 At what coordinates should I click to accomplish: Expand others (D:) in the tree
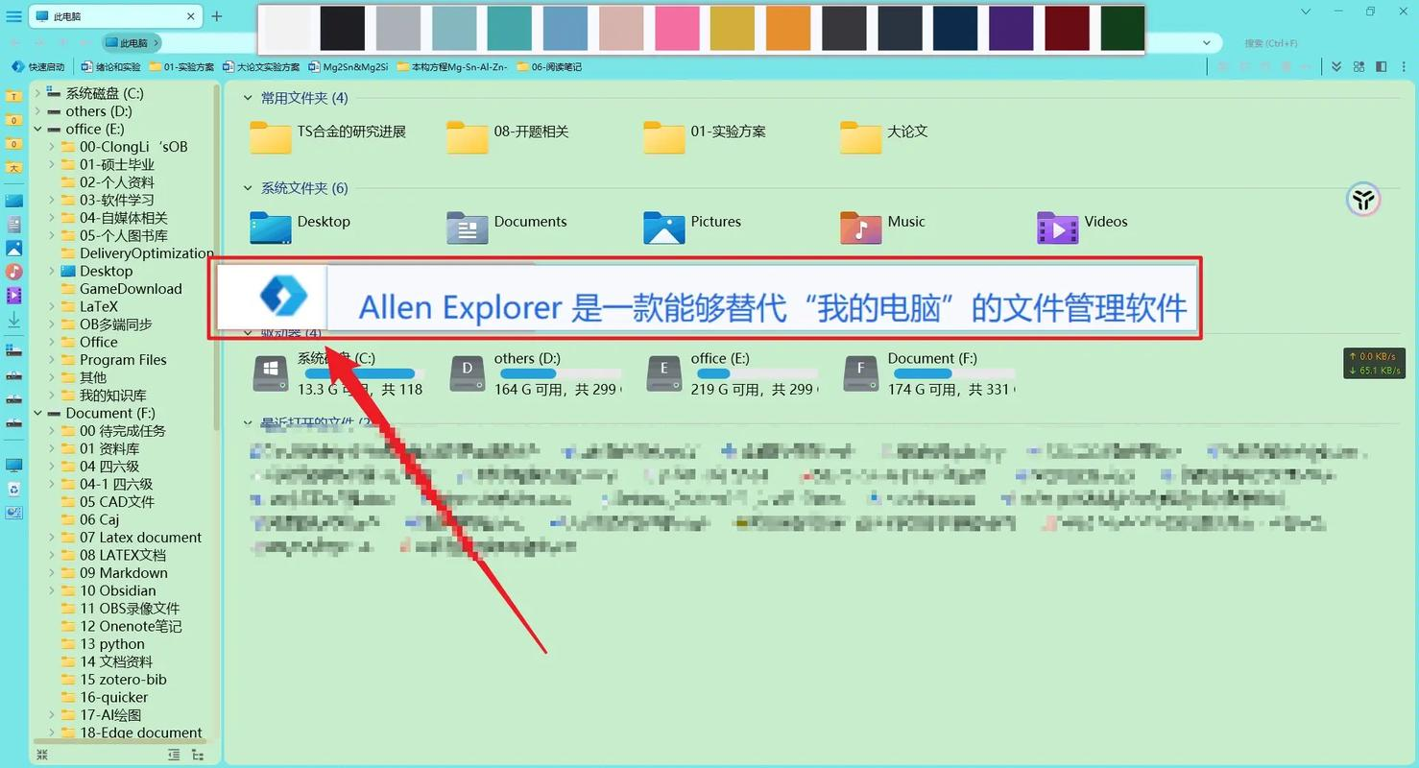point(38,111)
